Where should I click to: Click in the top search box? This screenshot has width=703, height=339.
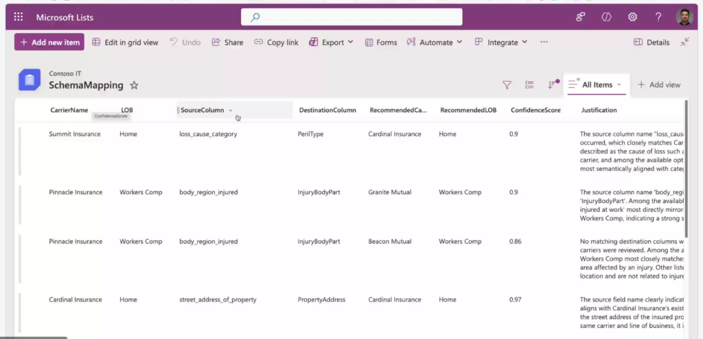pyautogui.click(x=351, y=17)
